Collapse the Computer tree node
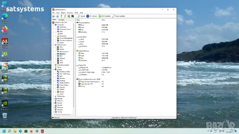The width and height of the screenshot is (239, 134). tap(53, 25)
